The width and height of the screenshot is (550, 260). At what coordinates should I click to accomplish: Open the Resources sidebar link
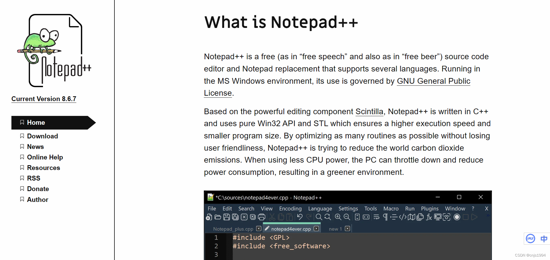coord(44,168)
